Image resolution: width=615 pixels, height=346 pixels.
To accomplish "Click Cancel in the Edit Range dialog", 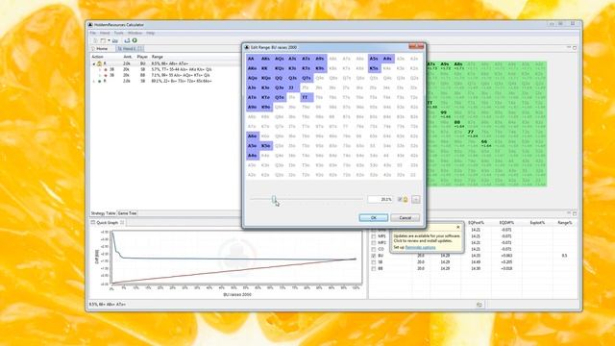I will tap(405, 218).
